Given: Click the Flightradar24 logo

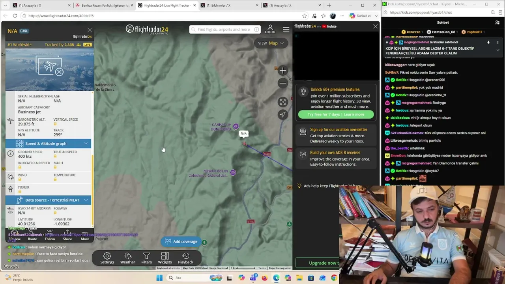Looking at the screenshot, I should click(x=147, y=29).
